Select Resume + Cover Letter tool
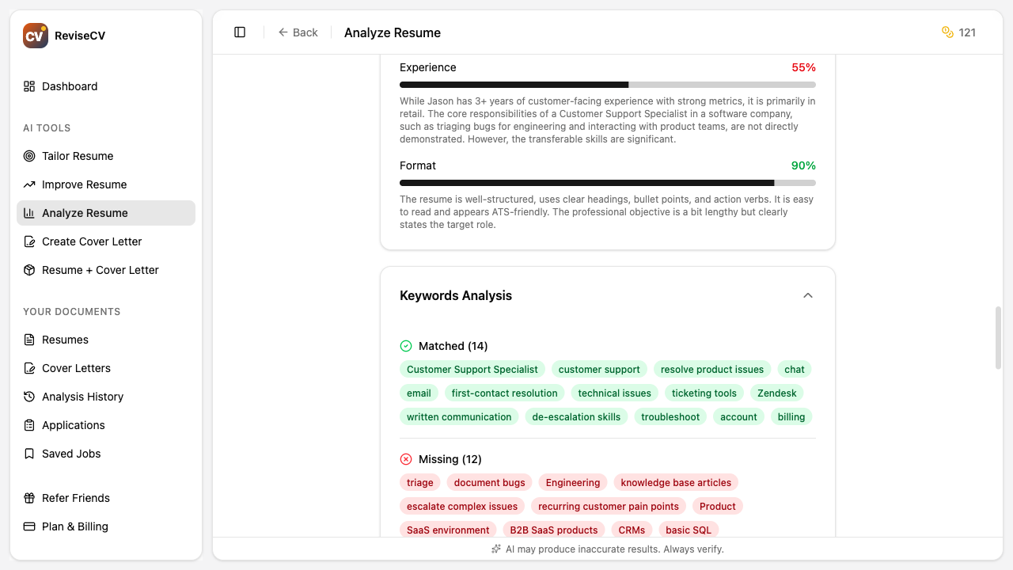This screenshot has height=570, width=1013. (98, 270)
